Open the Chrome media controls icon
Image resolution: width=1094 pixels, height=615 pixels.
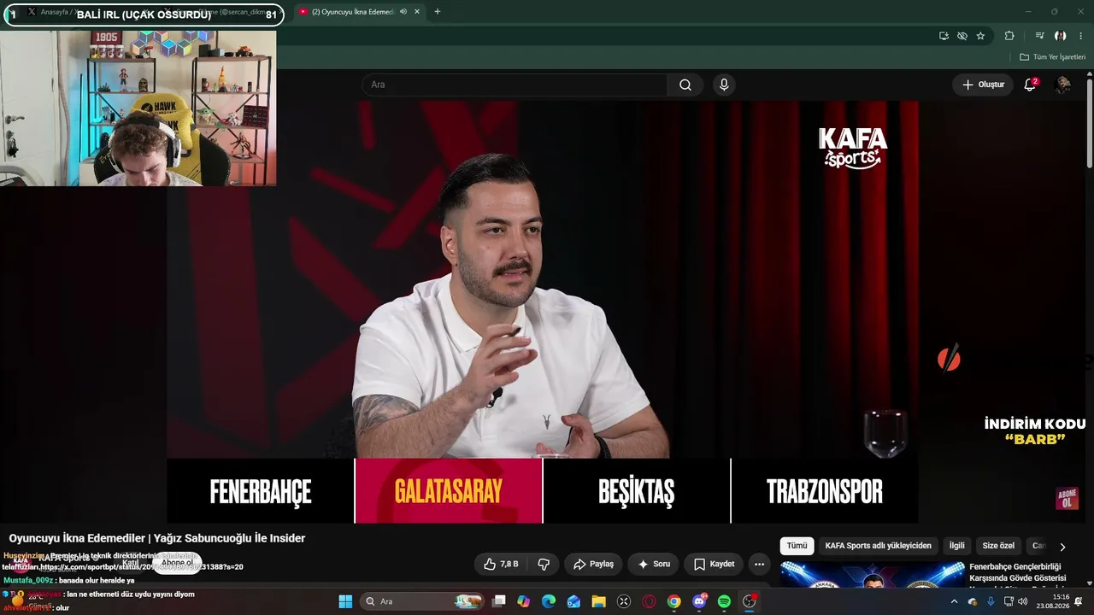click(x=1039, y=36)
